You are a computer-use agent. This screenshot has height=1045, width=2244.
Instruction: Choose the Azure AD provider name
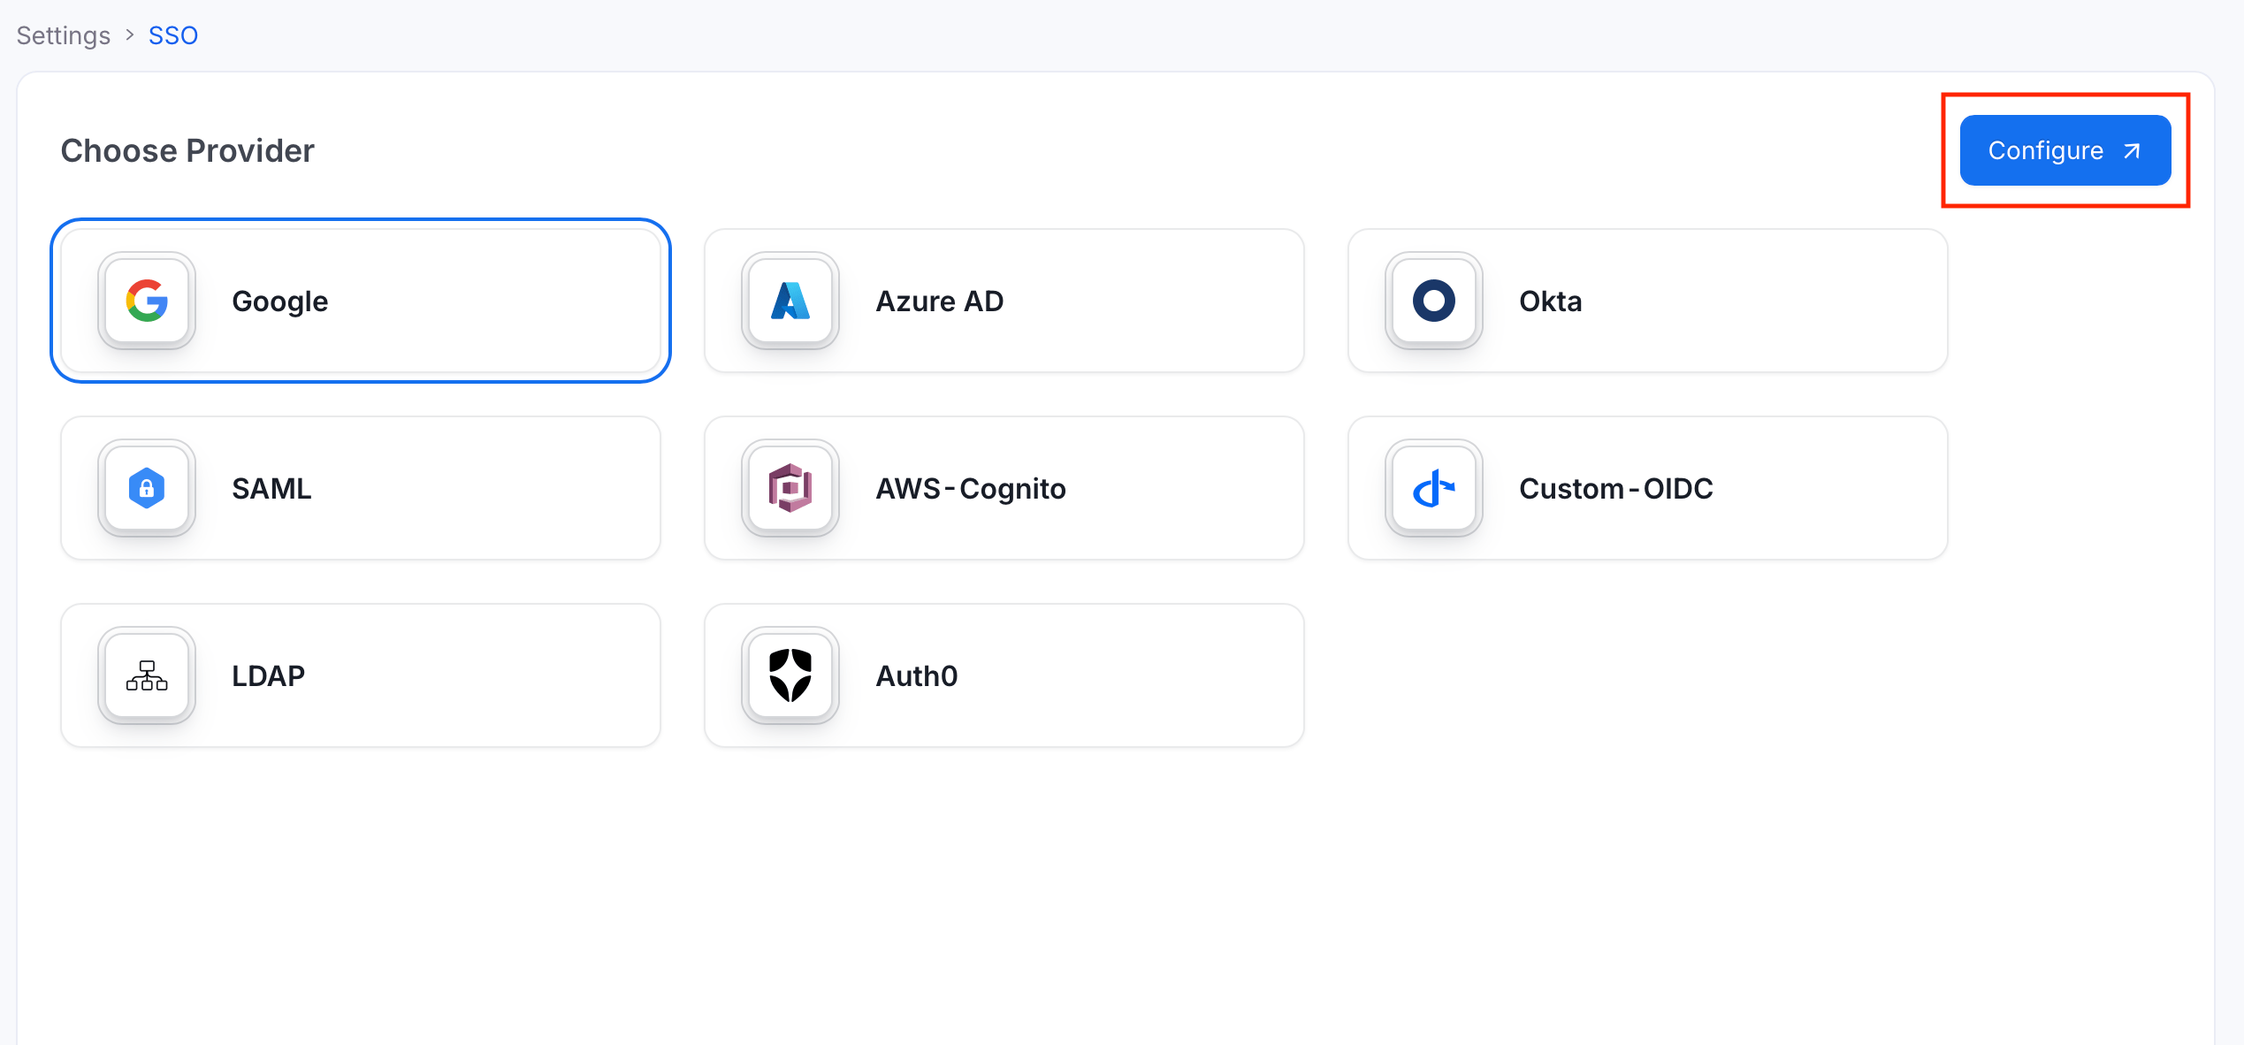(x=940, y=301)
